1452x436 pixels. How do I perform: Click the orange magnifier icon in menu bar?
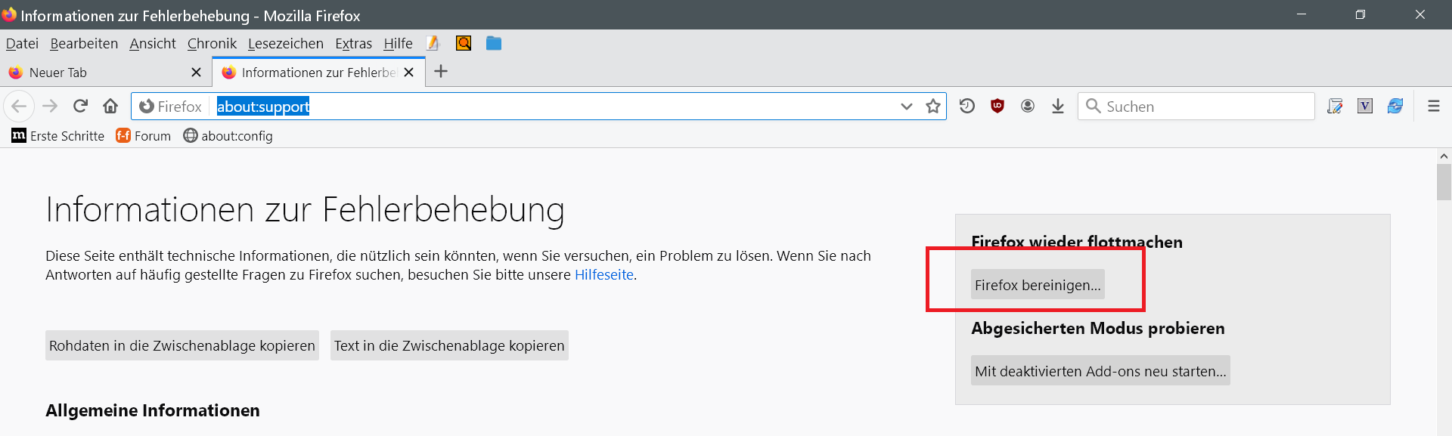(464, 44)
